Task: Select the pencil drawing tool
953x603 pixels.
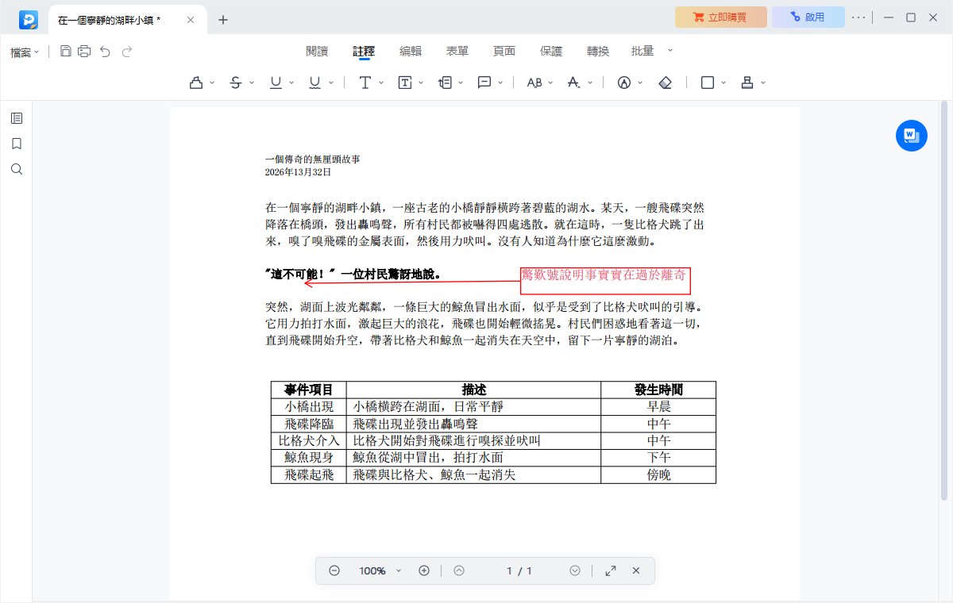Action: [x=625, y=82]
